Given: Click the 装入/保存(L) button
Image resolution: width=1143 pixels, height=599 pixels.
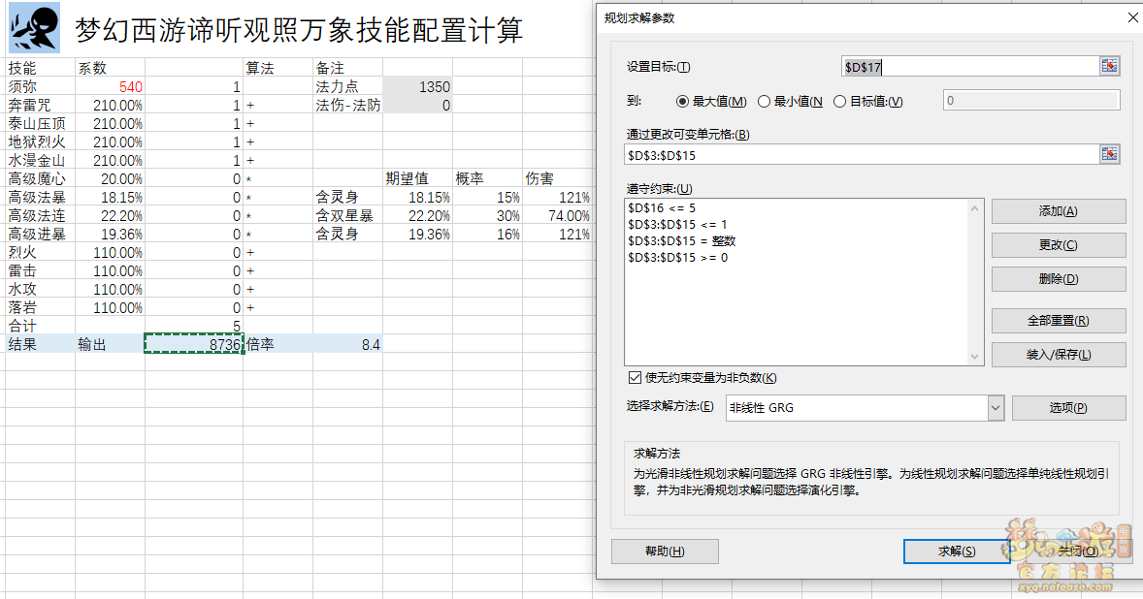Looking at the screenshot, I should (1059, 355).
